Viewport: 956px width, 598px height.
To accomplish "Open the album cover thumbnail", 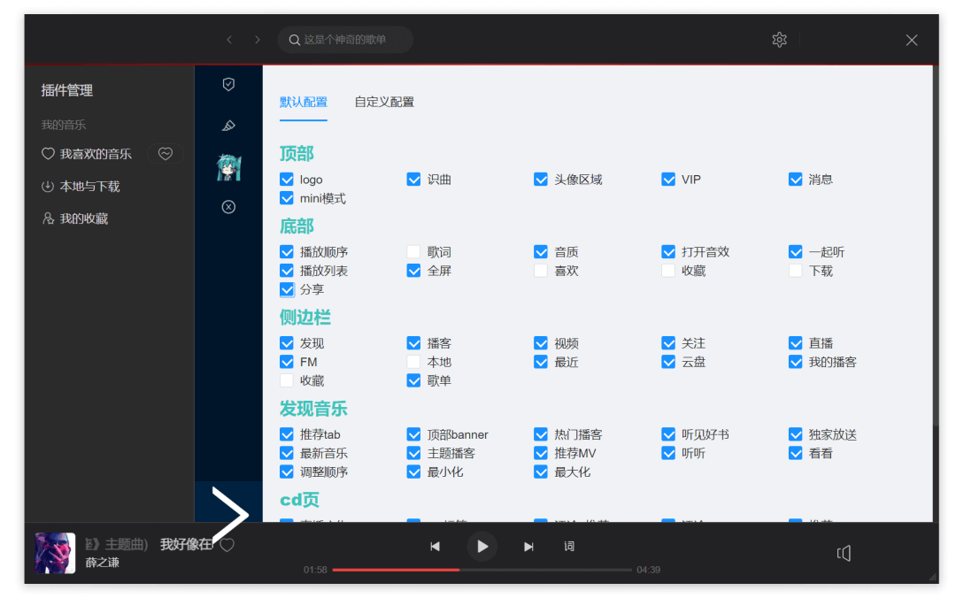I will [x=55, y=553].
